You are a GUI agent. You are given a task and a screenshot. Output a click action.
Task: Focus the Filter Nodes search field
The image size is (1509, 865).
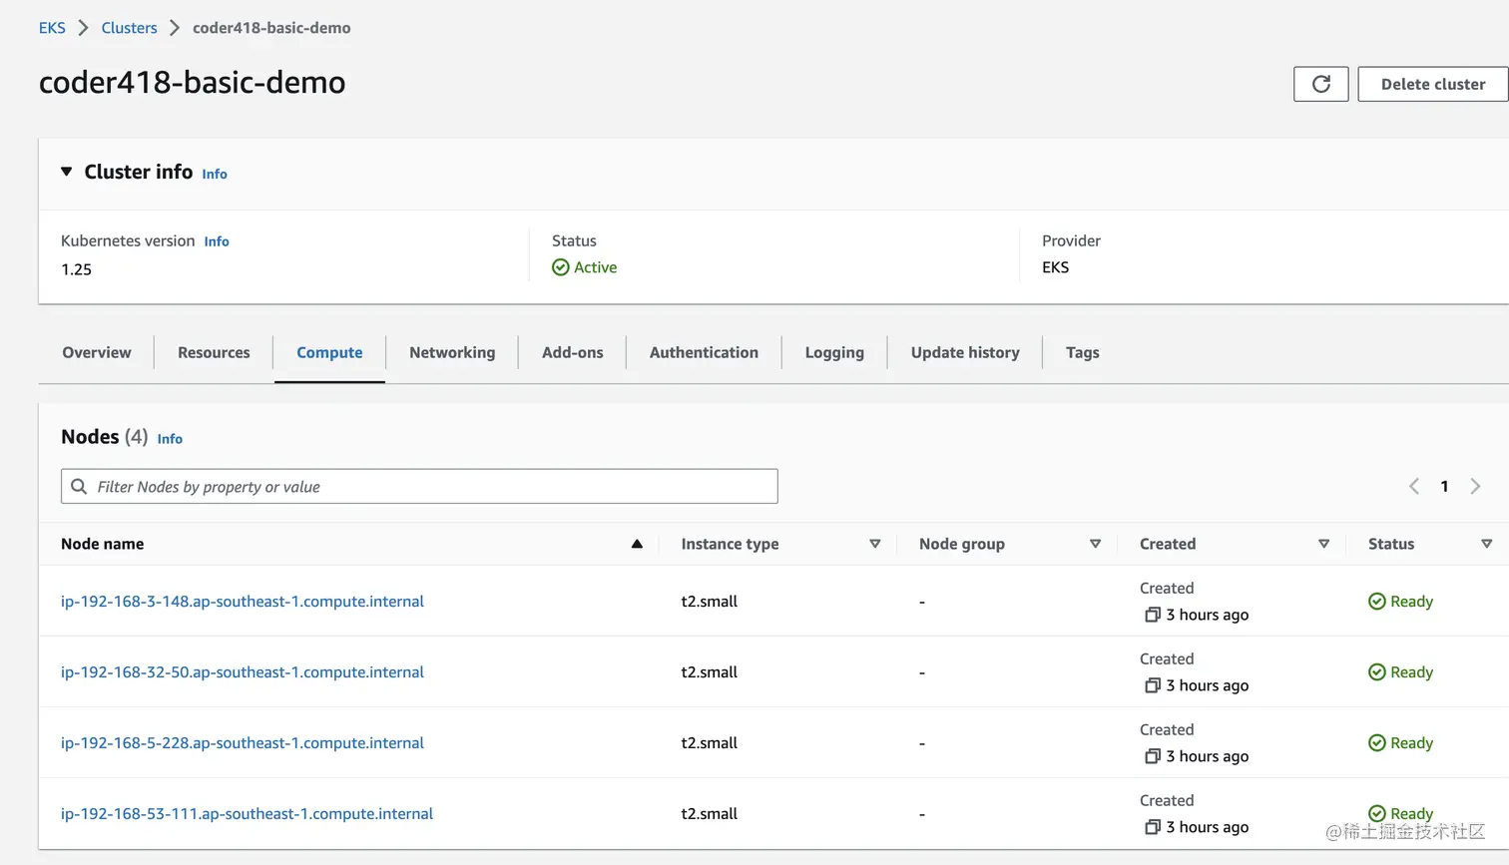pos(429,487)
